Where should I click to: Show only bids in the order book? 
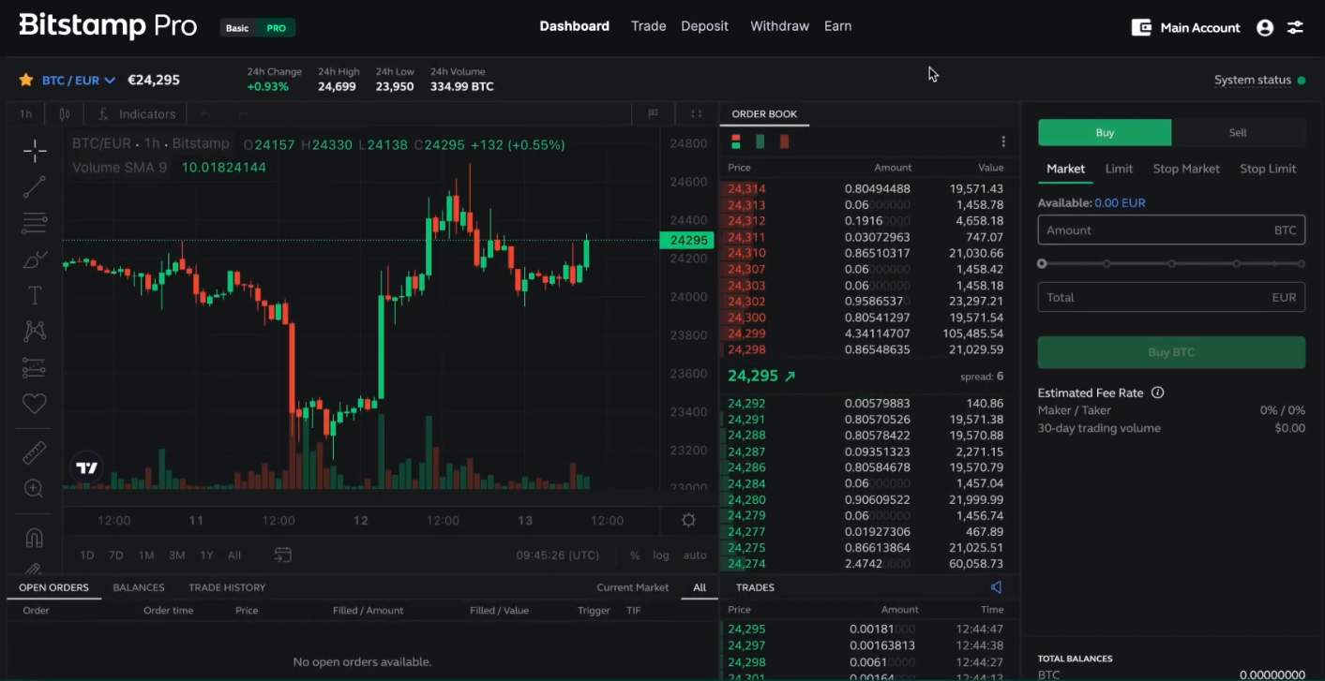click(760, 141)
